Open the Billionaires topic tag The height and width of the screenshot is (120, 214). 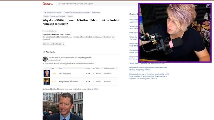[x=96, y=12]
